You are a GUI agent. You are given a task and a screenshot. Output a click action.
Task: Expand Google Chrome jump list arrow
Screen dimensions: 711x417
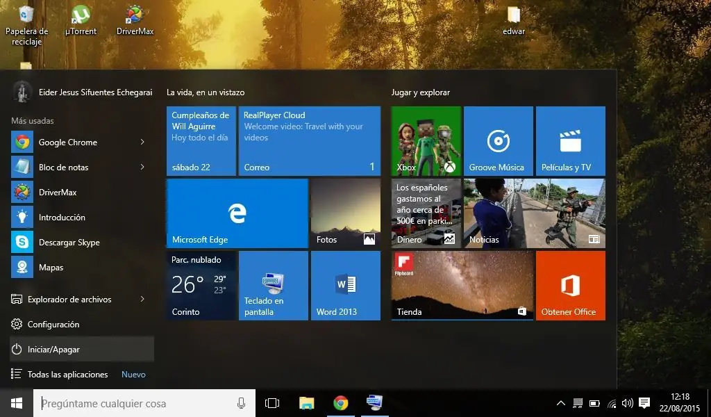click(142, 142)
